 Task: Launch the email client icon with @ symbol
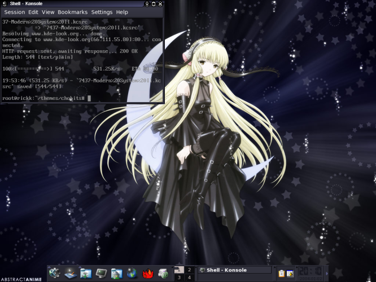pos(163,274)
